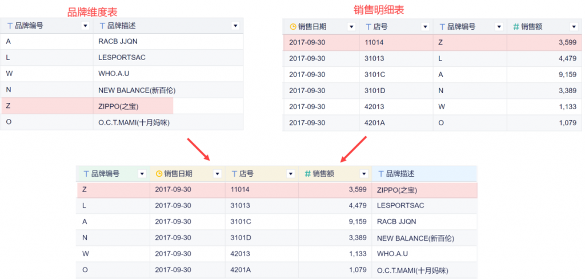Click text type icon of 店号 in 销售明细表

coord(368,26)
